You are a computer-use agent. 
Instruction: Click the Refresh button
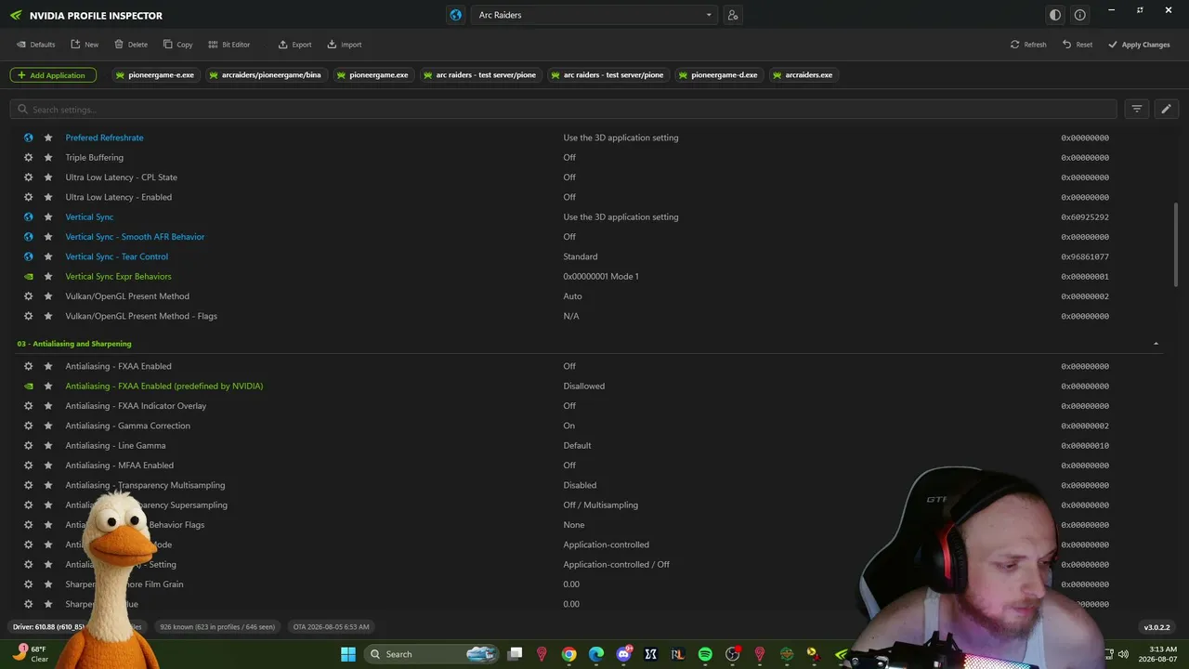[x=1028, y=45]
